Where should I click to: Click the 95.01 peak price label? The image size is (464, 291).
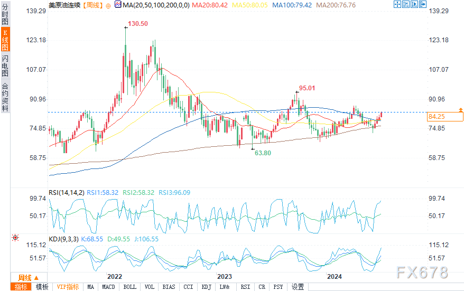point(307,88)
